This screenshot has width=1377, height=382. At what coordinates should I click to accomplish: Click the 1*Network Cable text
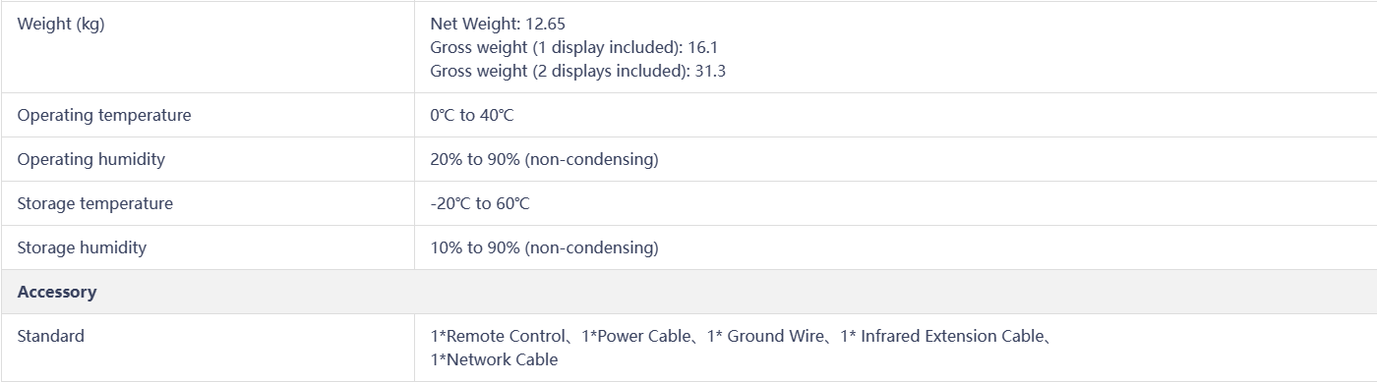pyautogui.click(x=494, y=359)
